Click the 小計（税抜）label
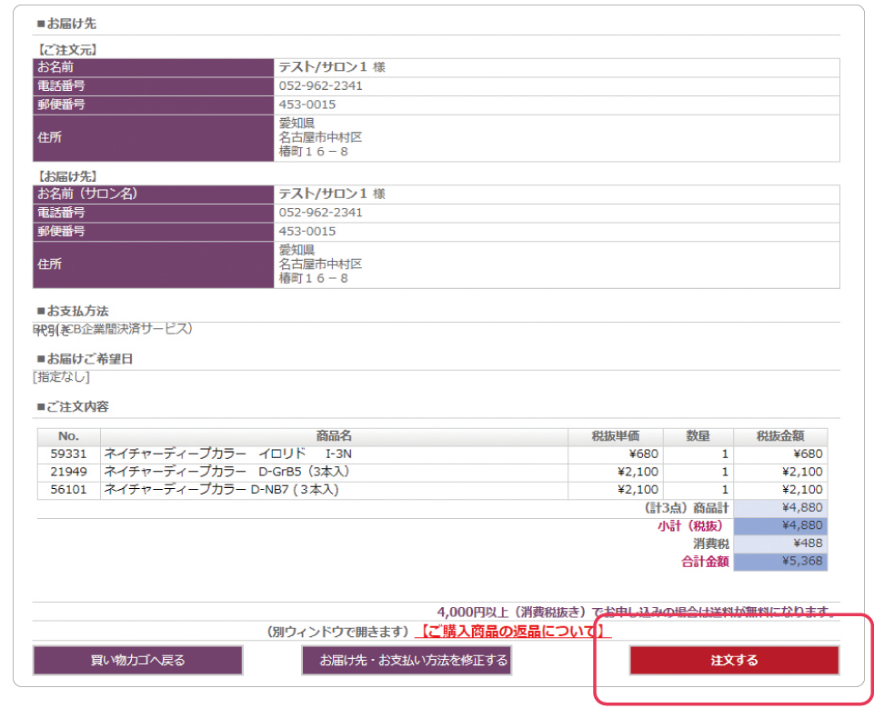Viewport: 874px width, 708px height. tap(693, 525)
